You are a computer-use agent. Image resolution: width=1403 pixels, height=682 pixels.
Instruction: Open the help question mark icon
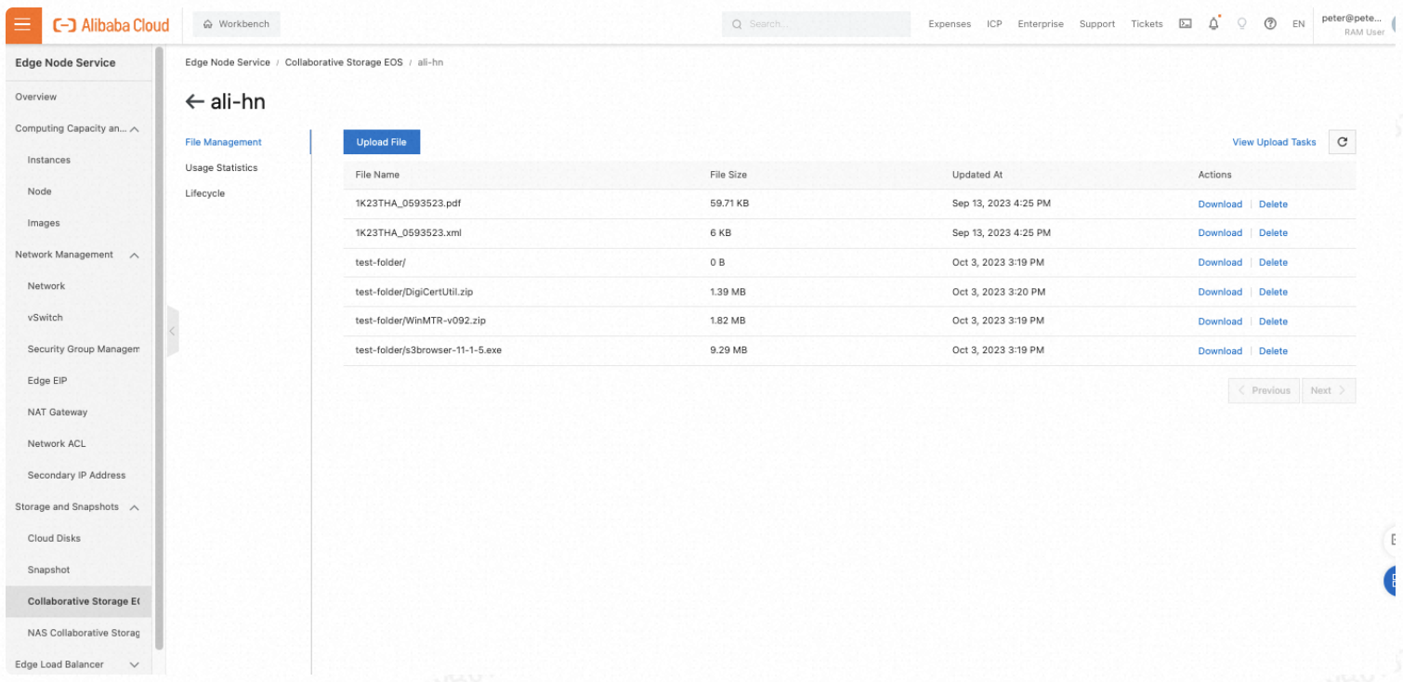pyautogui.click(x=1270, y=24)
